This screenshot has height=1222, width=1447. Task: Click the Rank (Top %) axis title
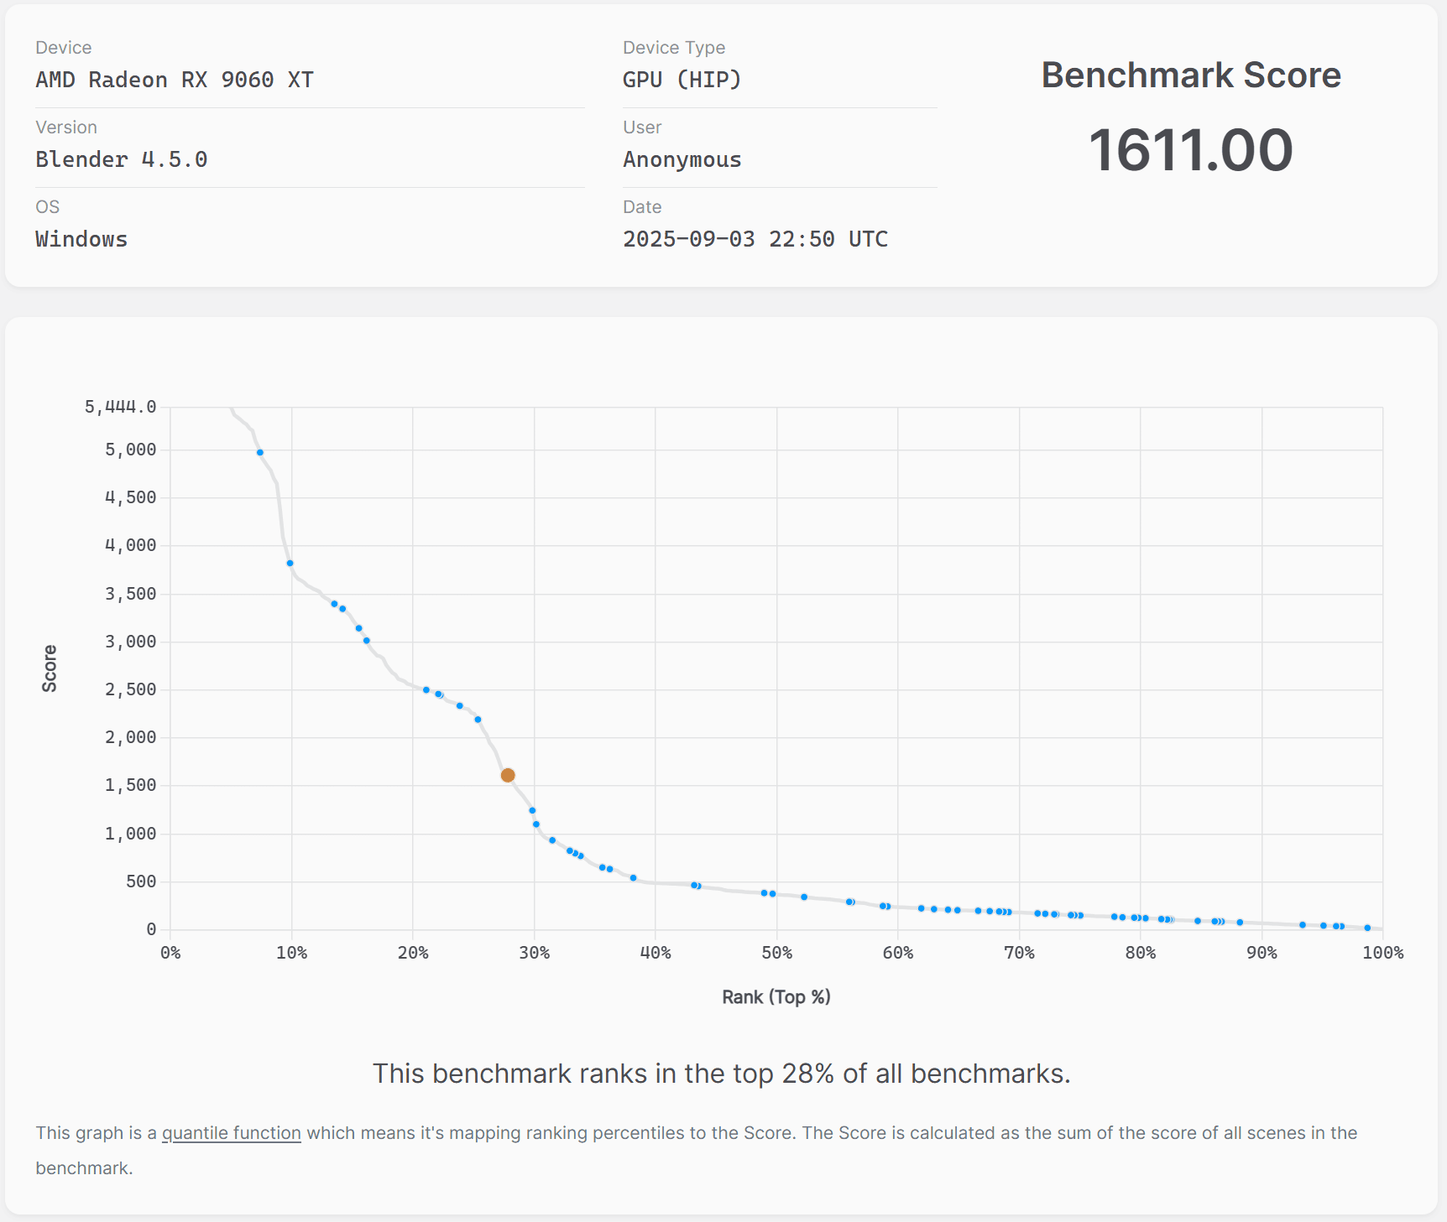pyautogui.click(x=776, y=996)
